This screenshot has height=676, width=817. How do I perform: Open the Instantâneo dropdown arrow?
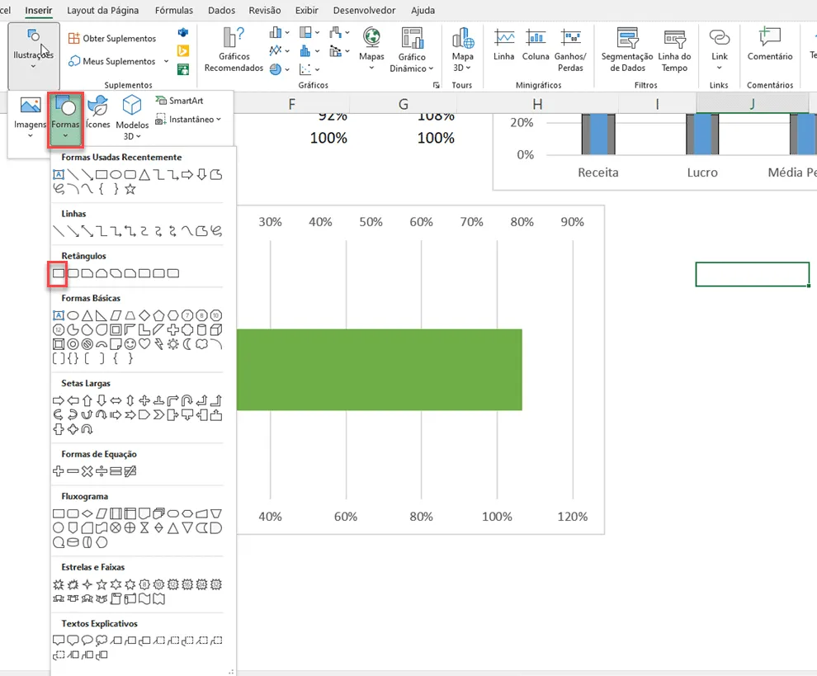(219, 120)
